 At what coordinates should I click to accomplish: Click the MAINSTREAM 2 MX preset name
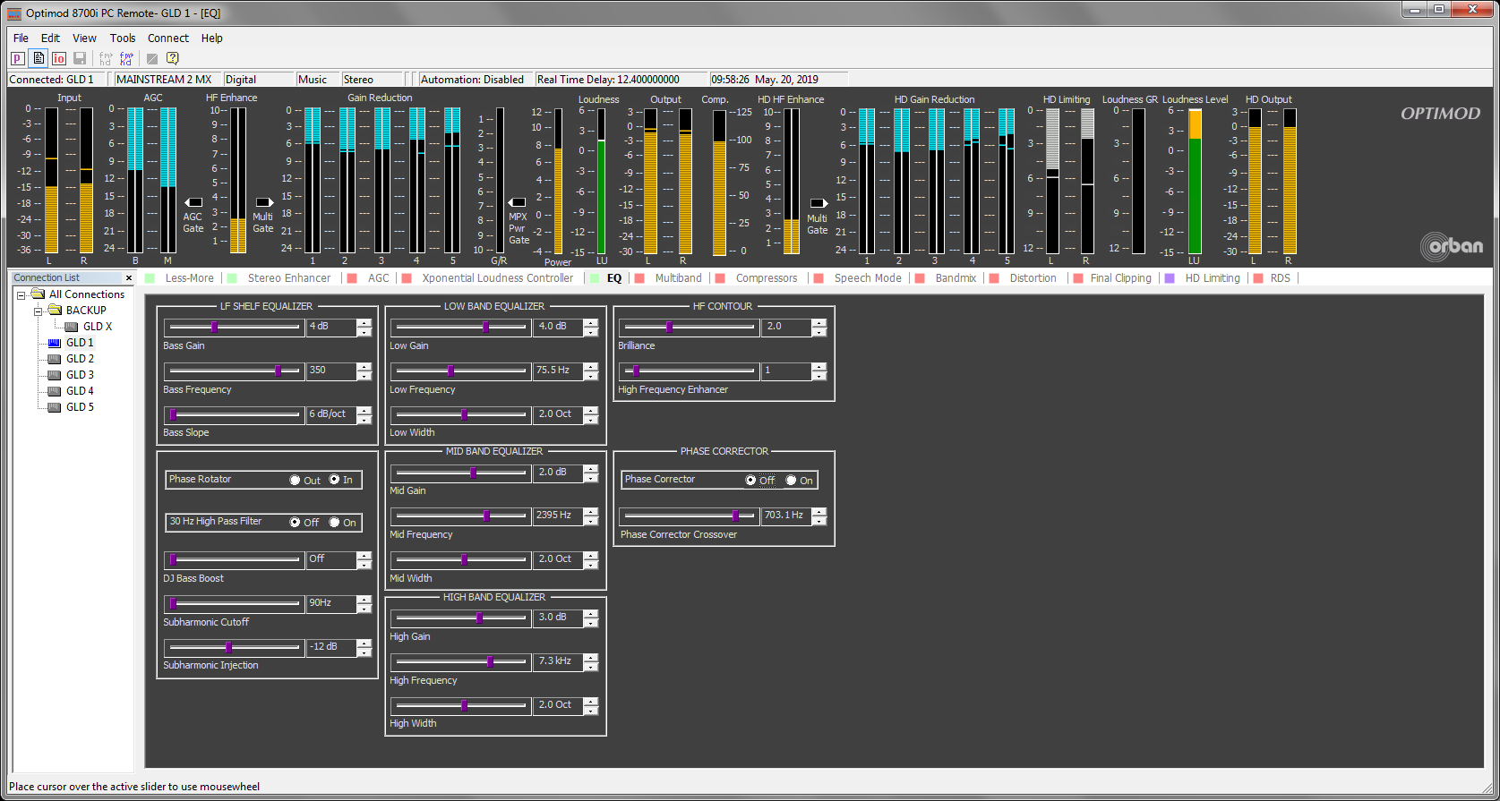[165, 80]
